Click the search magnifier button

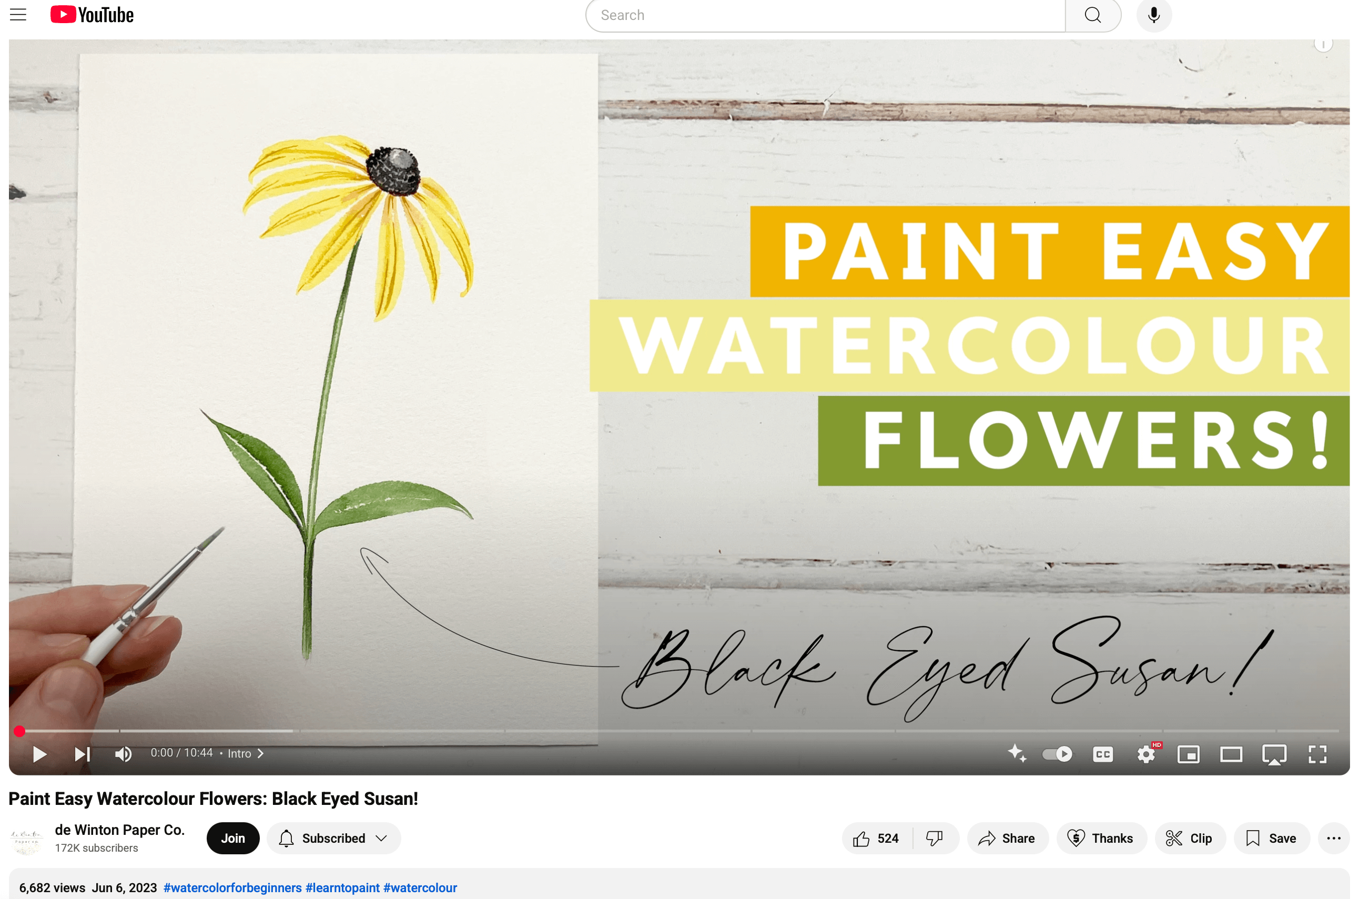click(1092, 15)
